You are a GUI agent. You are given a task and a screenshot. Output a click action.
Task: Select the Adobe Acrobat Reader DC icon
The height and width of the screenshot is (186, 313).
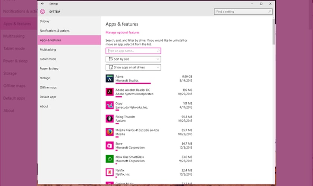[110, 92]
